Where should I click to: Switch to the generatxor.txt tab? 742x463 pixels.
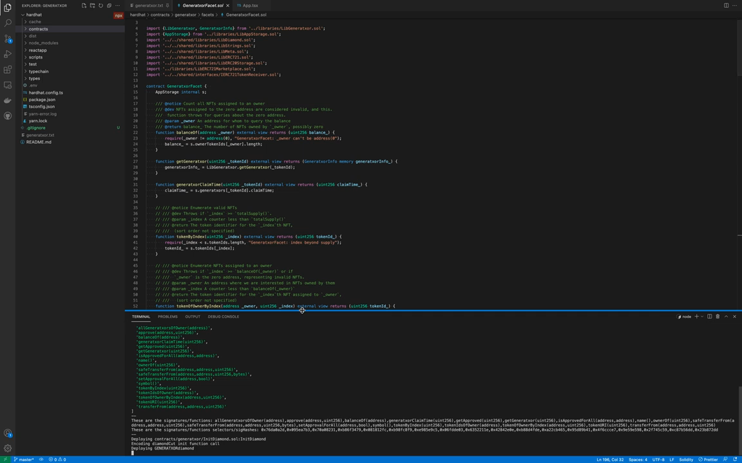click(x=149, y=6)
